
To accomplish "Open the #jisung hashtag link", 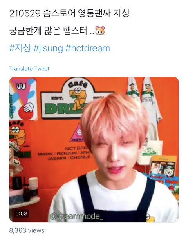I will click(48, 48).
